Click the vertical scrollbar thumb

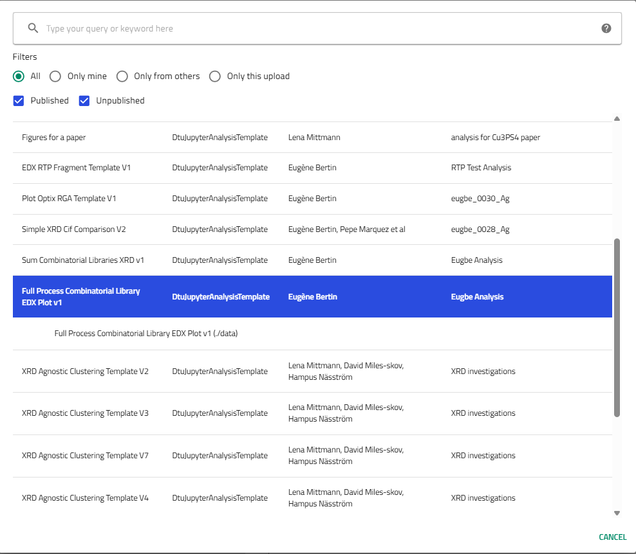(617, 328)
